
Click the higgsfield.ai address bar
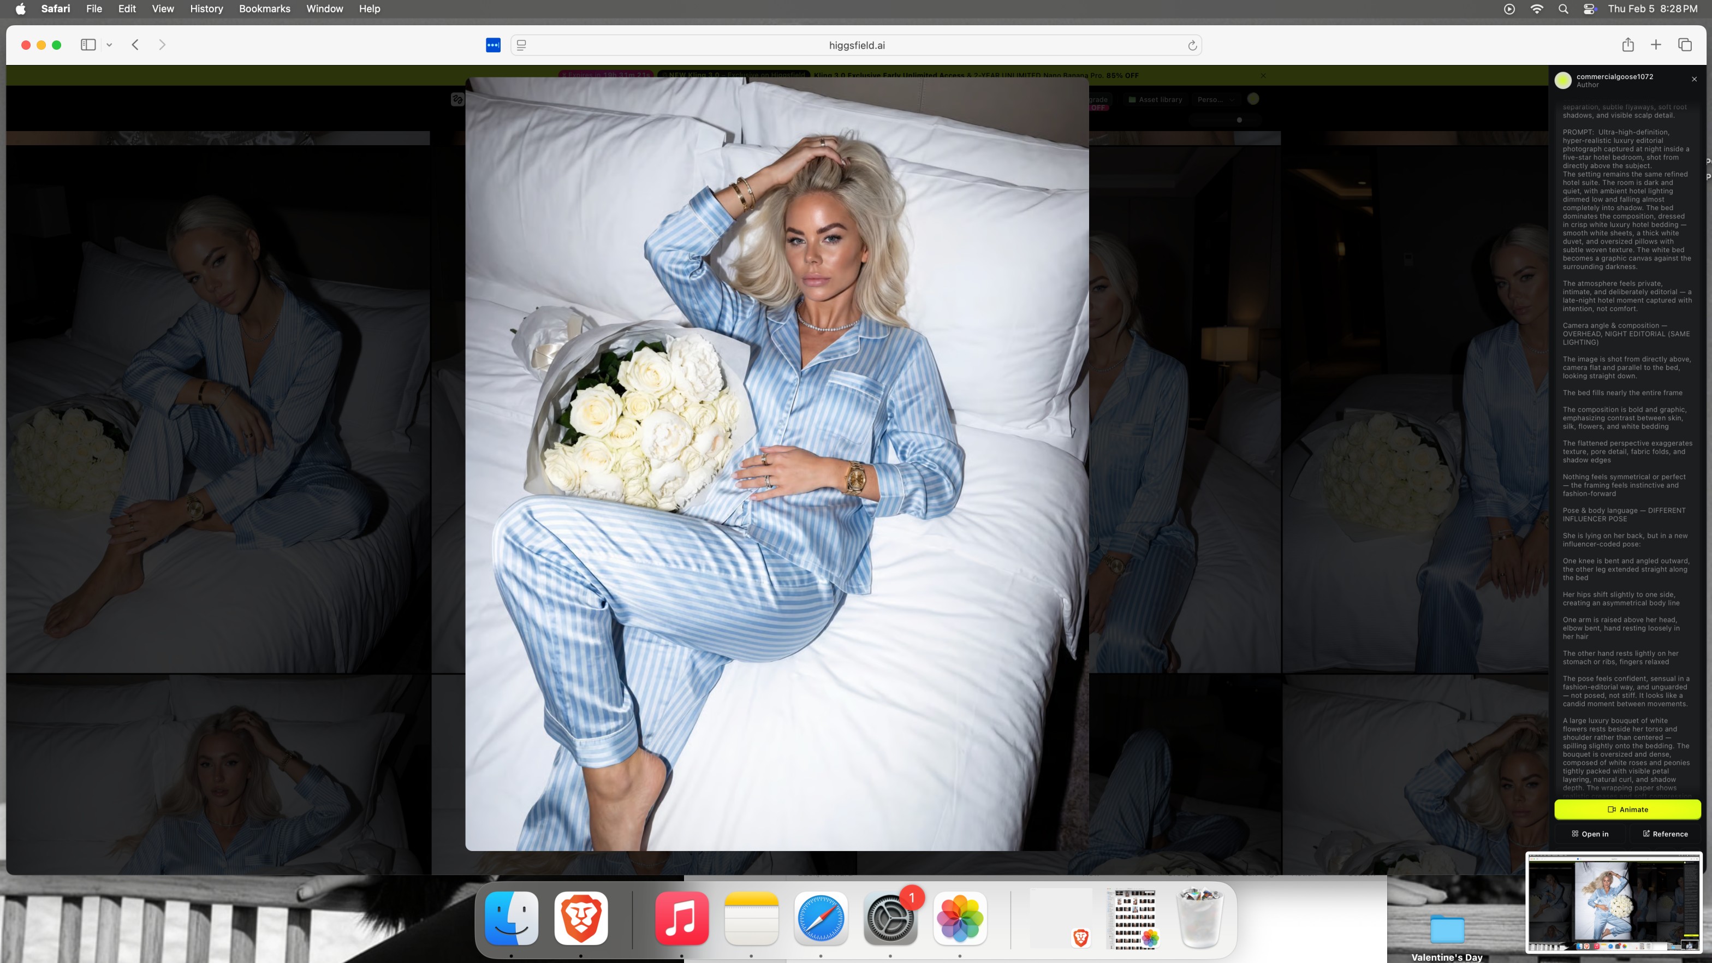coord(856,45)
